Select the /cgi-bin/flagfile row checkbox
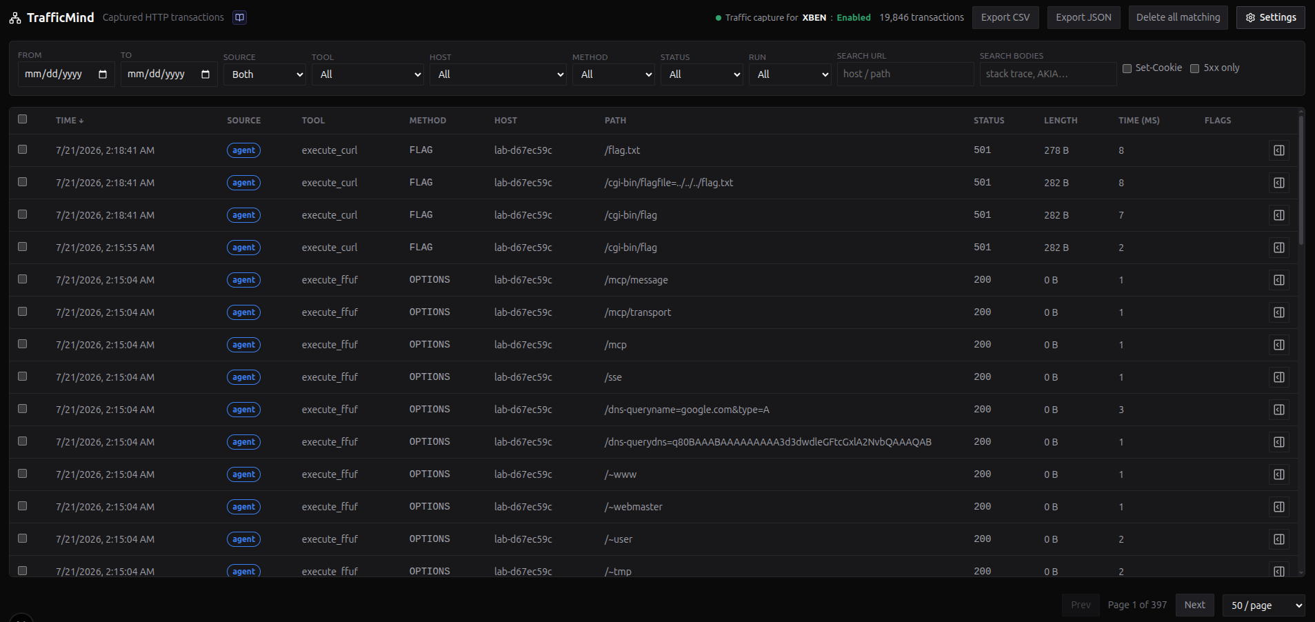 coord(23,181)
